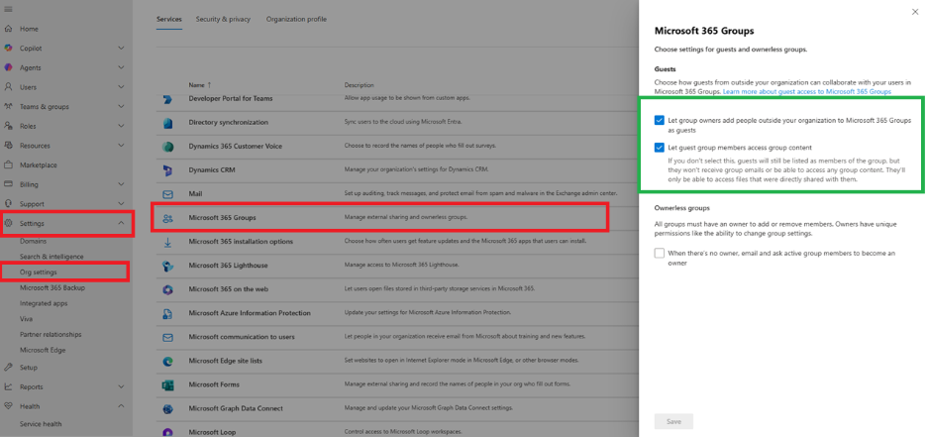927x437 pixels.
Task: Expand the Copilot sidebar section
Action: point(121,49)
